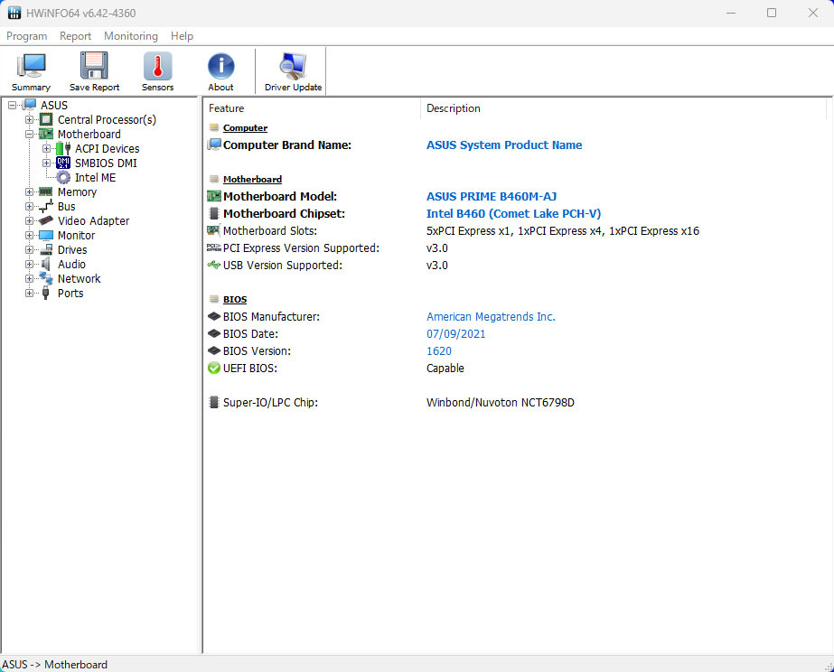Click the Drives tree icon

tap(46, 249)
